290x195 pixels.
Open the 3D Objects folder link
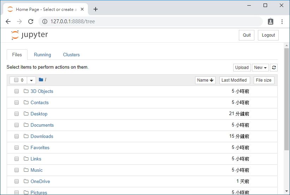click(x=42, y=91)
